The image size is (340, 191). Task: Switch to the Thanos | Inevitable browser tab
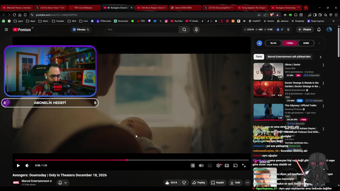coord(17,8)
